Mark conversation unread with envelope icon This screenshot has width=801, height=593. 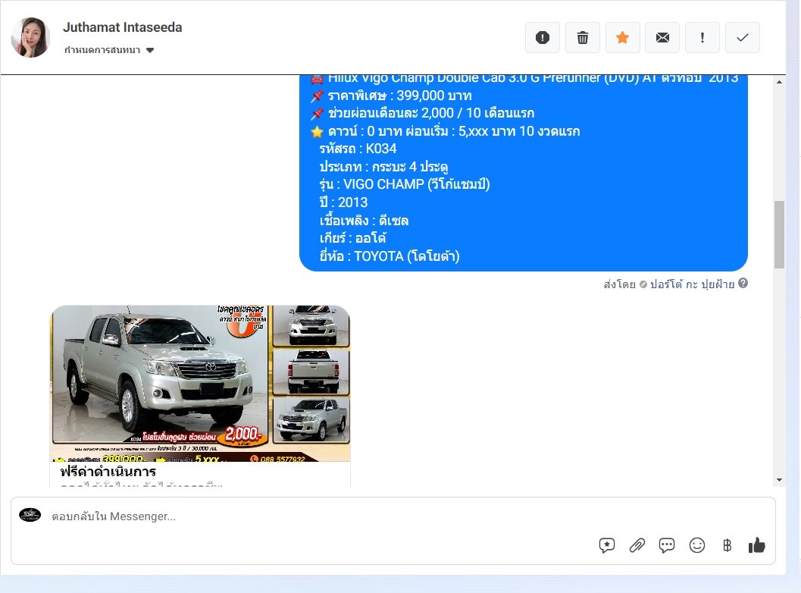(x=662, y=37)
